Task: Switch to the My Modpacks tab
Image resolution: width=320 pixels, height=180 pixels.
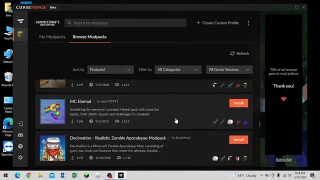Action: pyautogui.click(x=52, y=36)
